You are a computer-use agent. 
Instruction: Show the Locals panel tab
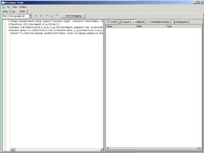(111, 22)
